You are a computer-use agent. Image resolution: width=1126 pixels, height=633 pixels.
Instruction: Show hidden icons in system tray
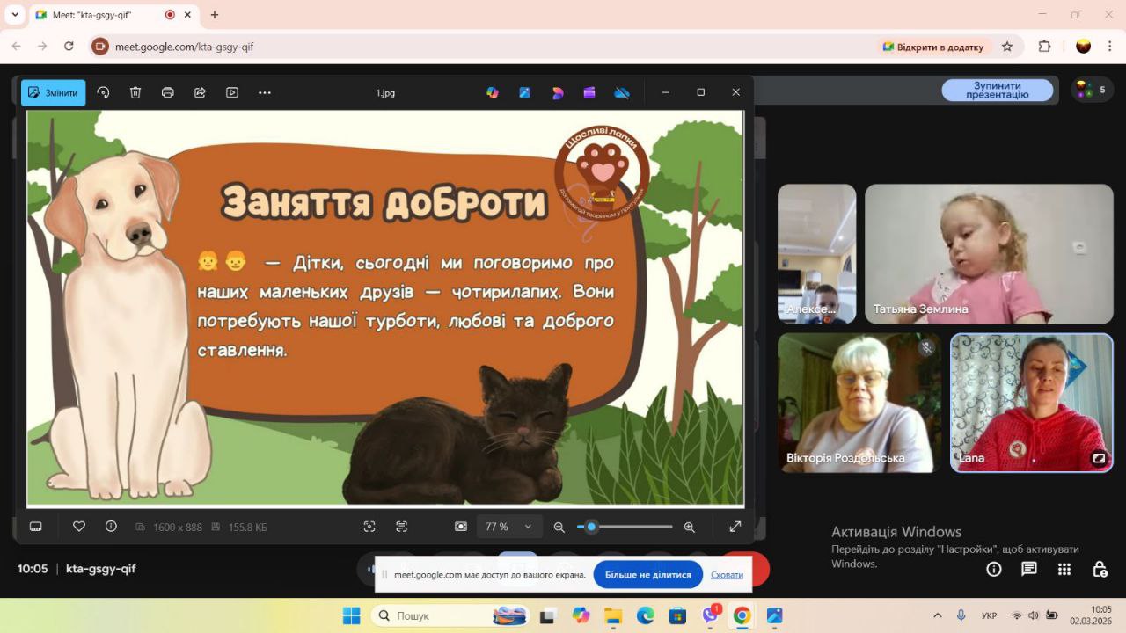pyautogui.click(x=937, y=615)
